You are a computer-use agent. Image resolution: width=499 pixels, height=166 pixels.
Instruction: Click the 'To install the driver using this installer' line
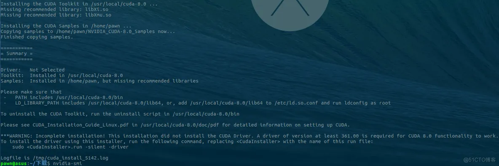click(187, 141)
